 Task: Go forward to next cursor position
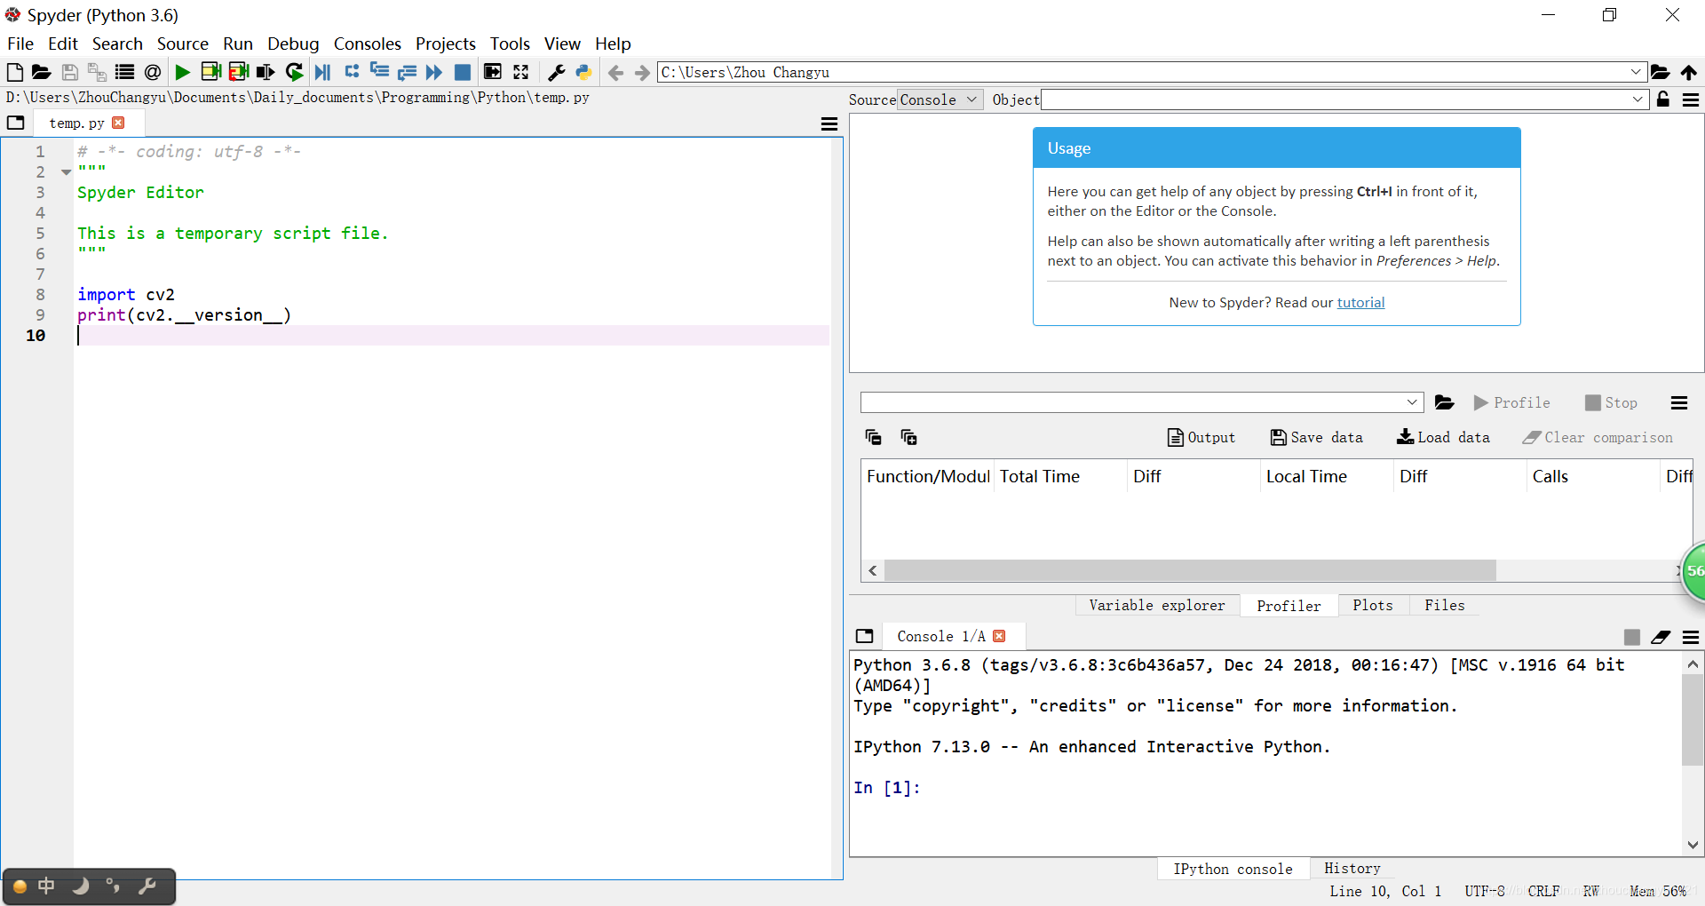click(642, 73)
